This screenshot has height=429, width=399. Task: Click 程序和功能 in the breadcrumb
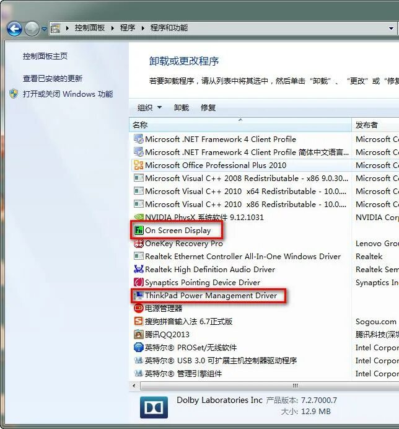(x=169, y=28)
